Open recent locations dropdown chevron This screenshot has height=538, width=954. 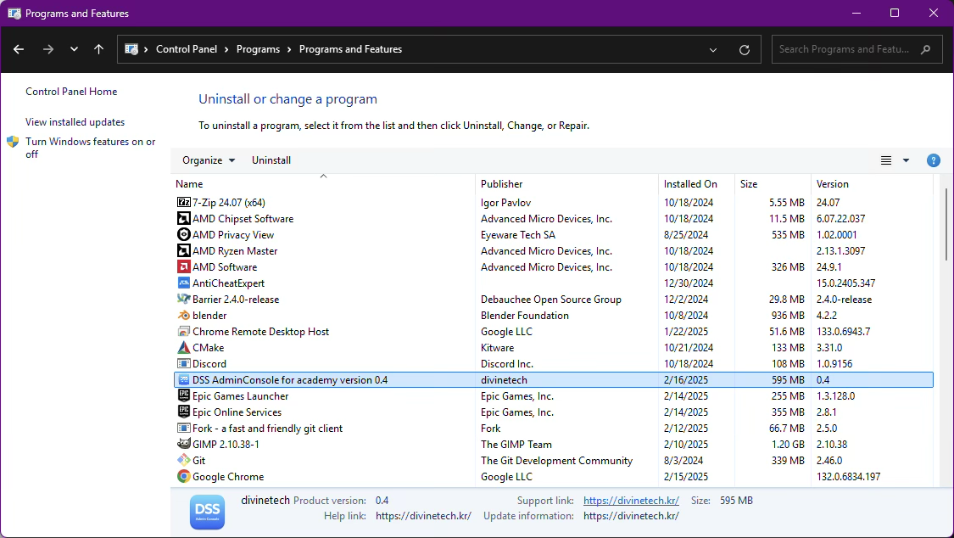pos(74,49)
